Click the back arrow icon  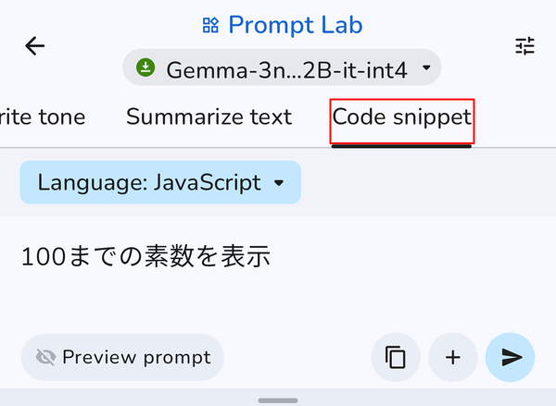(x=35, y=46)
